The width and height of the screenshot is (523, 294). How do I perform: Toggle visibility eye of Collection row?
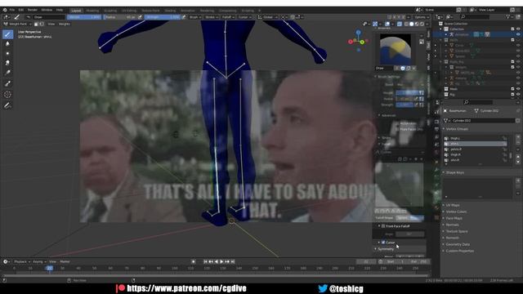[x=518, y=29]
